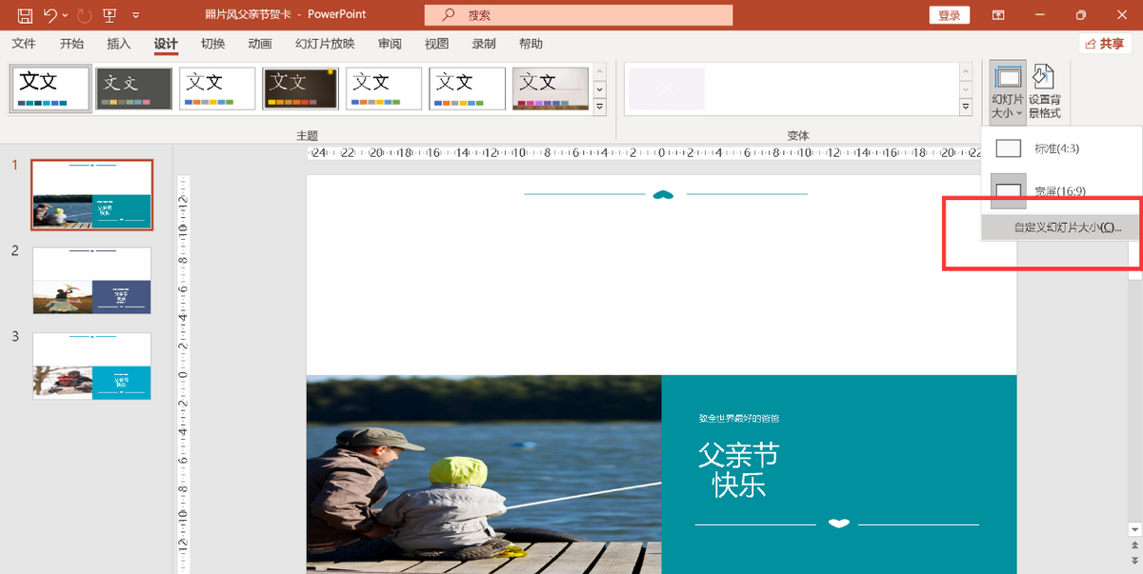The width and height of the screenshot is (1143, 574).
Task: Open the 设置背景格式 background format tool
Action: pos(1044,91)
